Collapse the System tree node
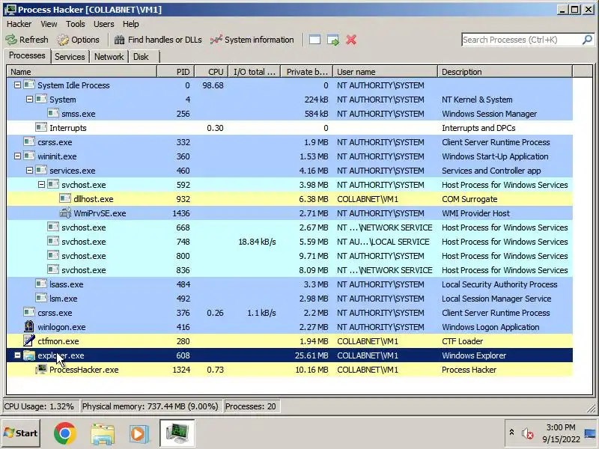 [29, 100]
